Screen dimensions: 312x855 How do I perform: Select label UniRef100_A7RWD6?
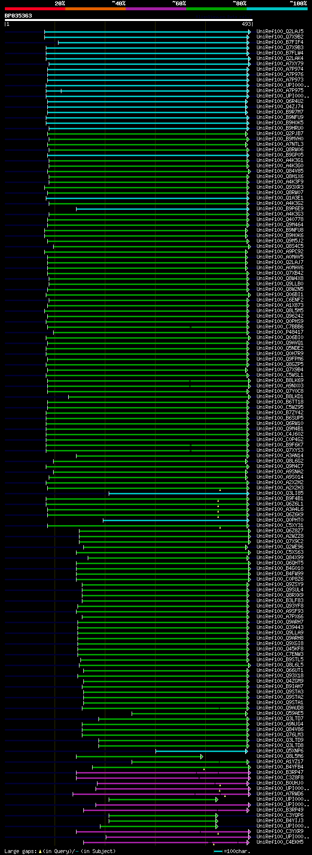280,794
